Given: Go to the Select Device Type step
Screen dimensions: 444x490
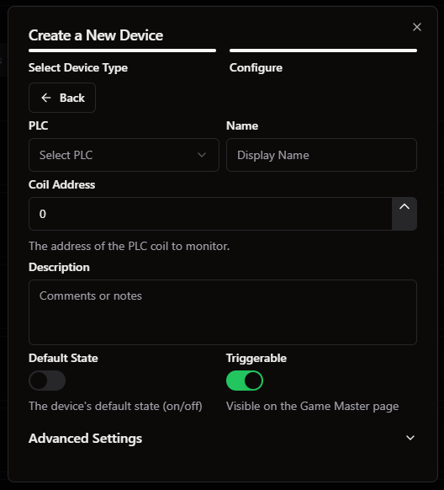Looking at the screenshot, I should tap(78, 68).
